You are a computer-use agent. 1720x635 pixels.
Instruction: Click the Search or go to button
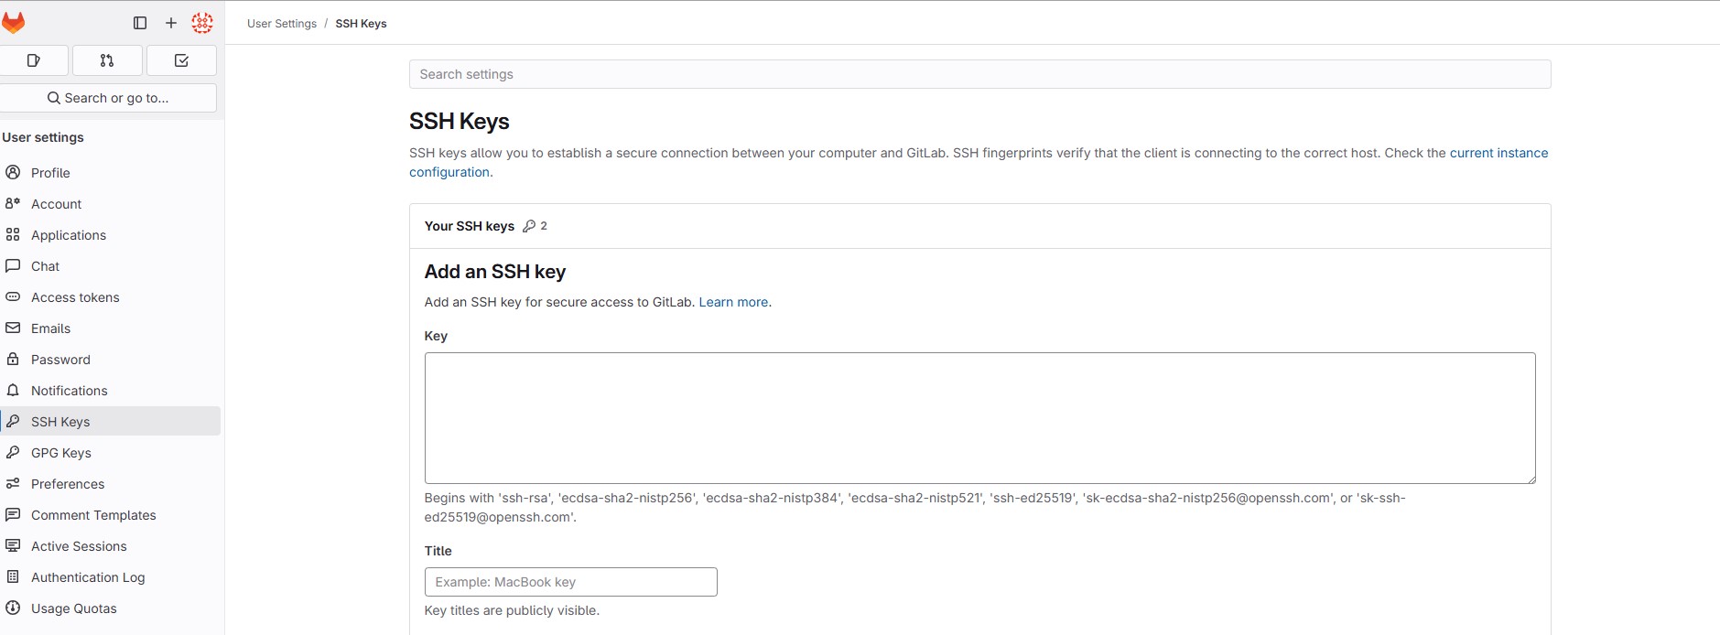tap(108, 98)
